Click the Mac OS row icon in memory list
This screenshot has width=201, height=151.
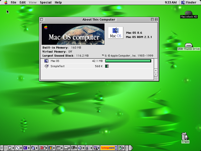[46, 61]
